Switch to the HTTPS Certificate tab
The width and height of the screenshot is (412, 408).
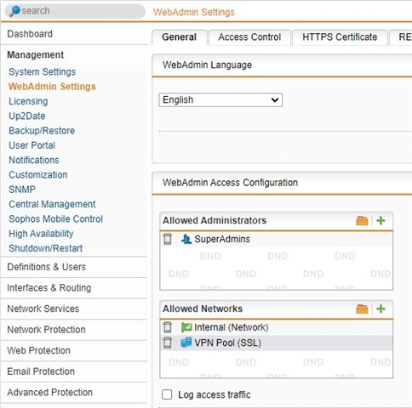click(340, 37)
